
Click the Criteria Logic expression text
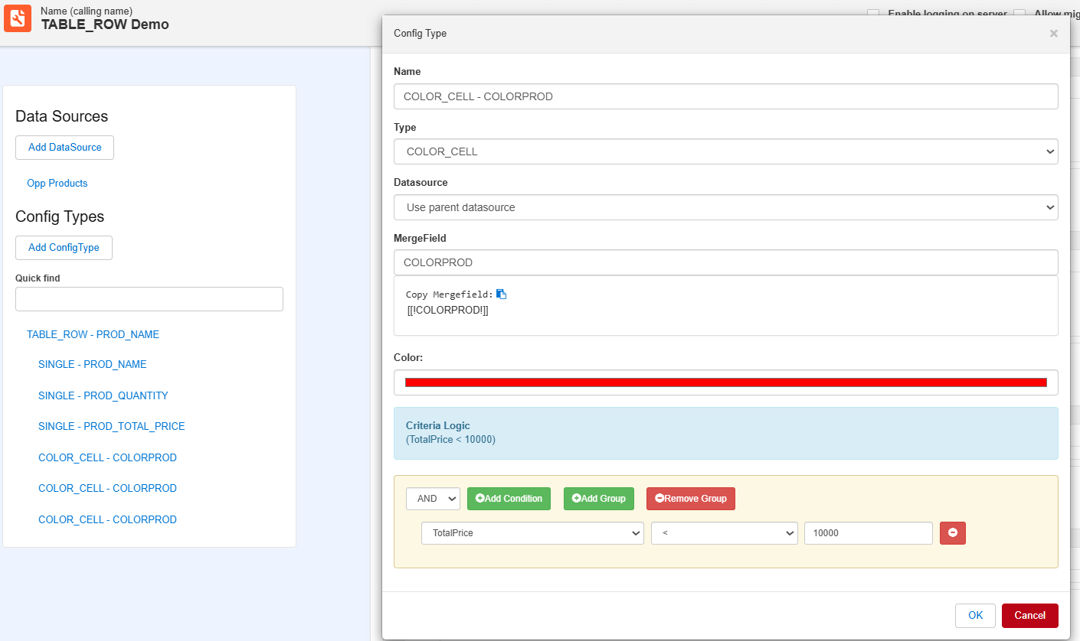pos(450,440)
